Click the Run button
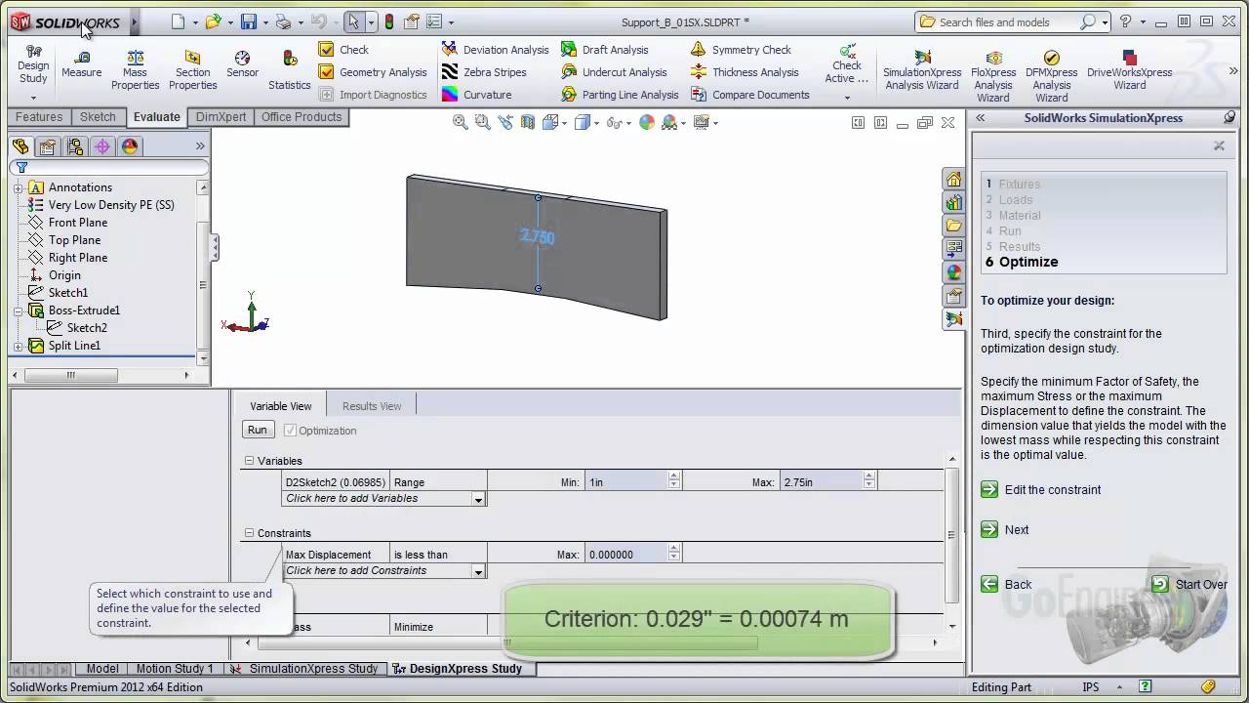Screen dimensions: 1249x703 tap(258, 430)
